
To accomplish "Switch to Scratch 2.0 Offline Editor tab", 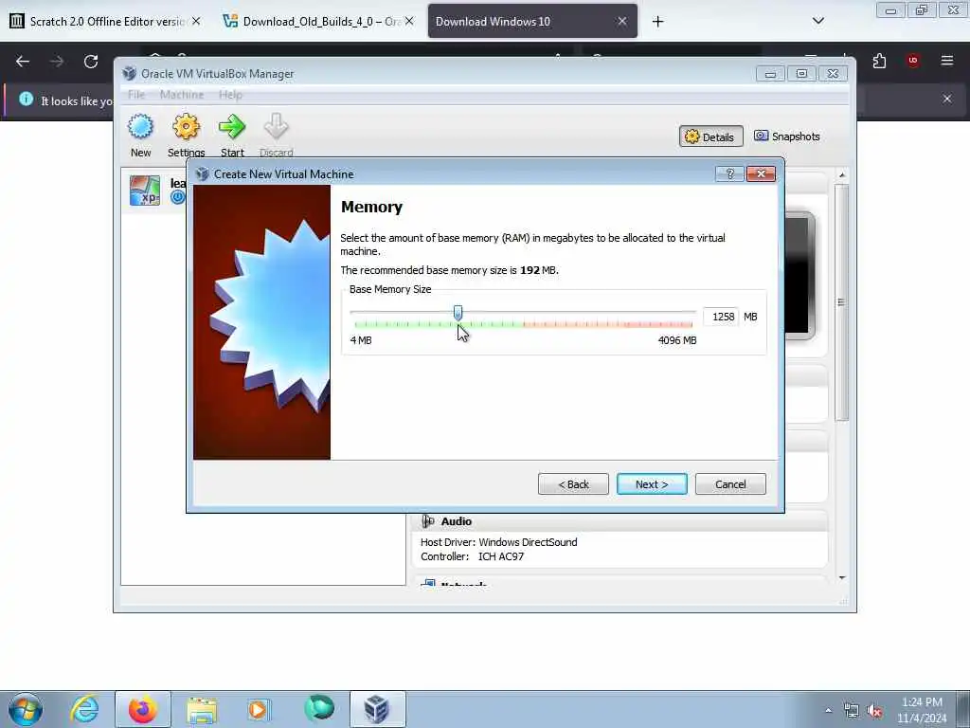I will [106, 21].
